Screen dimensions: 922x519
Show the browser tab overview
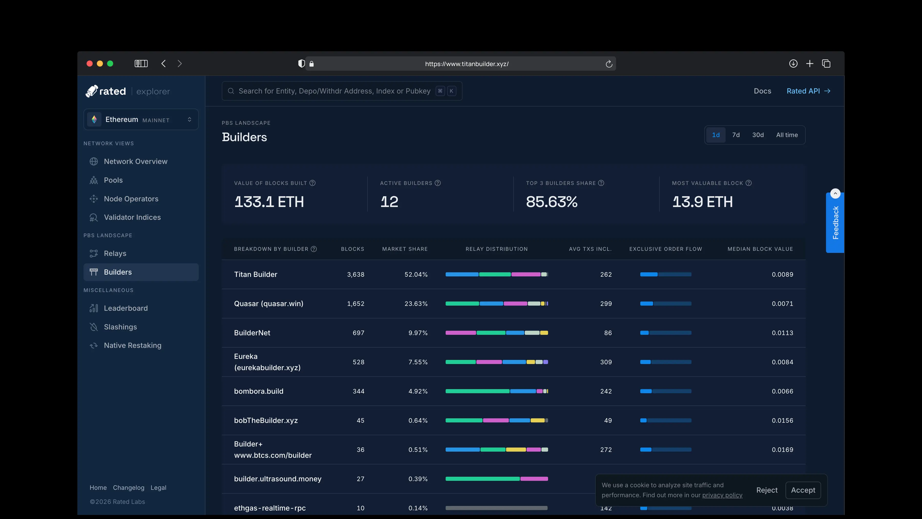[826, 63]
